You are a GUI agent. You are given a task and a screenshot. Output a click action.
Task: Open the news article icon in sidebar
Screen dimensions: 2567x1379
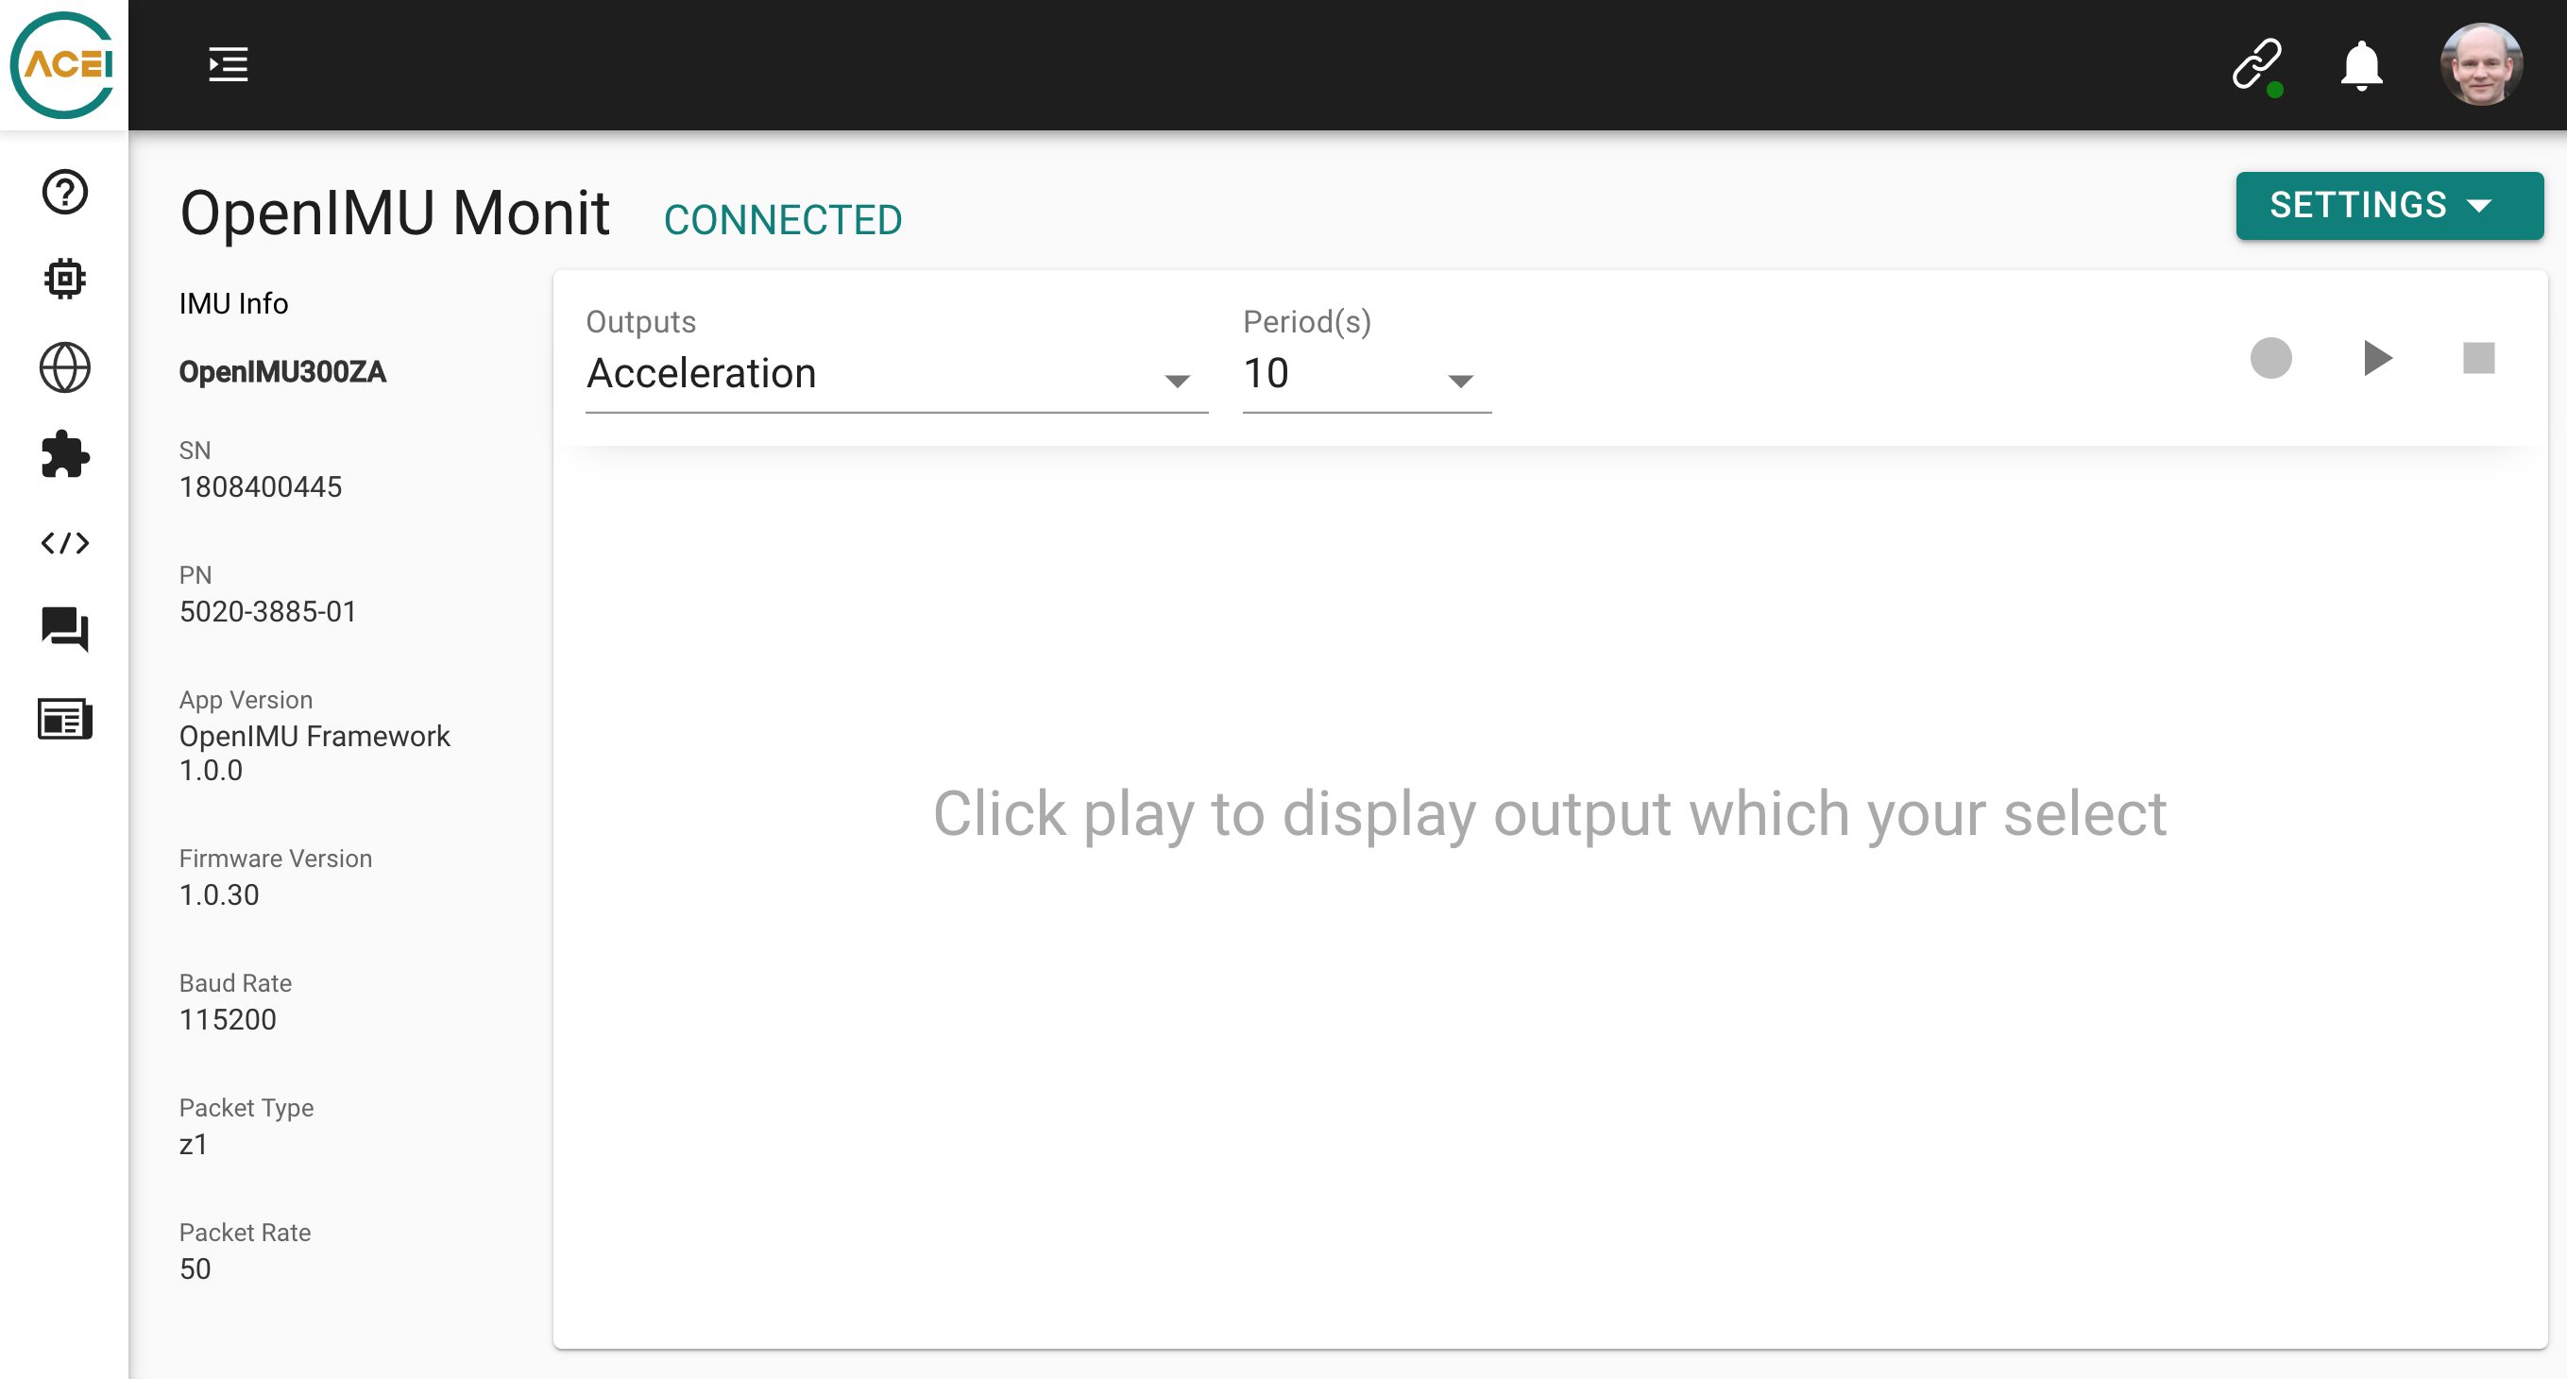tap(65, 718)
